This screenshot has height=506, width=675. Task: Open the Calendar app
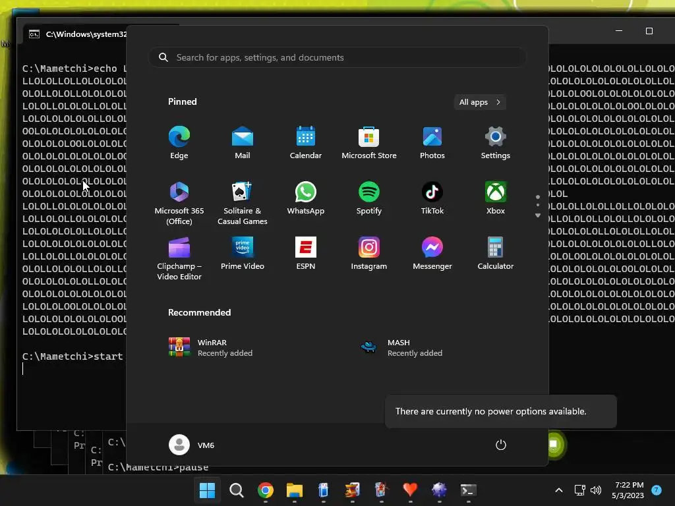[x=306, y=143]
